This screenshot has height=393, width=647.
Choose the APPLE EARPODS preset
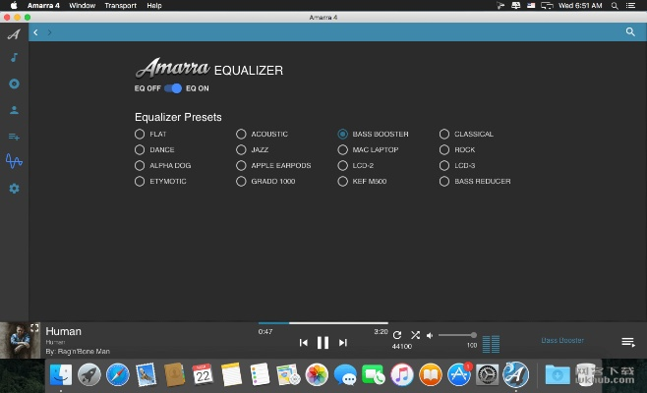241,166
